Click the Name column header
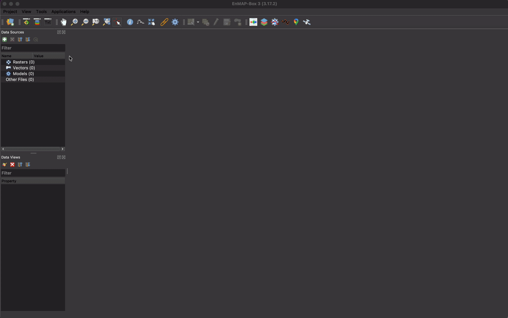Image resolution: width=508 pixels, height=318 pixels. coord(17,56)
